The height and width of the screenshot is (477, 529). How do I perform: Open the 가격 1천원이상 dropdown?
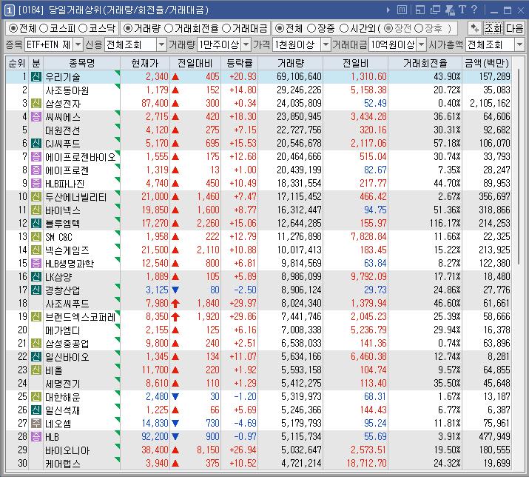tap(326, 44)
